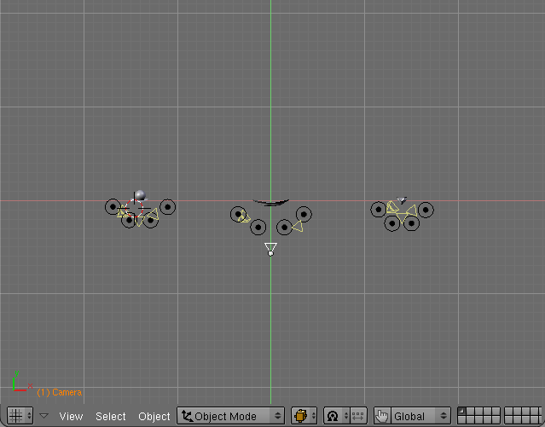Image resolution: width=545 pixels, height=427 pixels.
Task: Open the solid cube draw type selector
Action: click(x=304, y=416)
